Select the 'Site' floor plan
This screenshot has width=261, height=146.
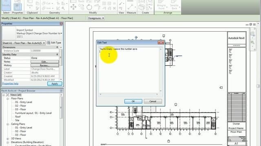pos(17,120)
